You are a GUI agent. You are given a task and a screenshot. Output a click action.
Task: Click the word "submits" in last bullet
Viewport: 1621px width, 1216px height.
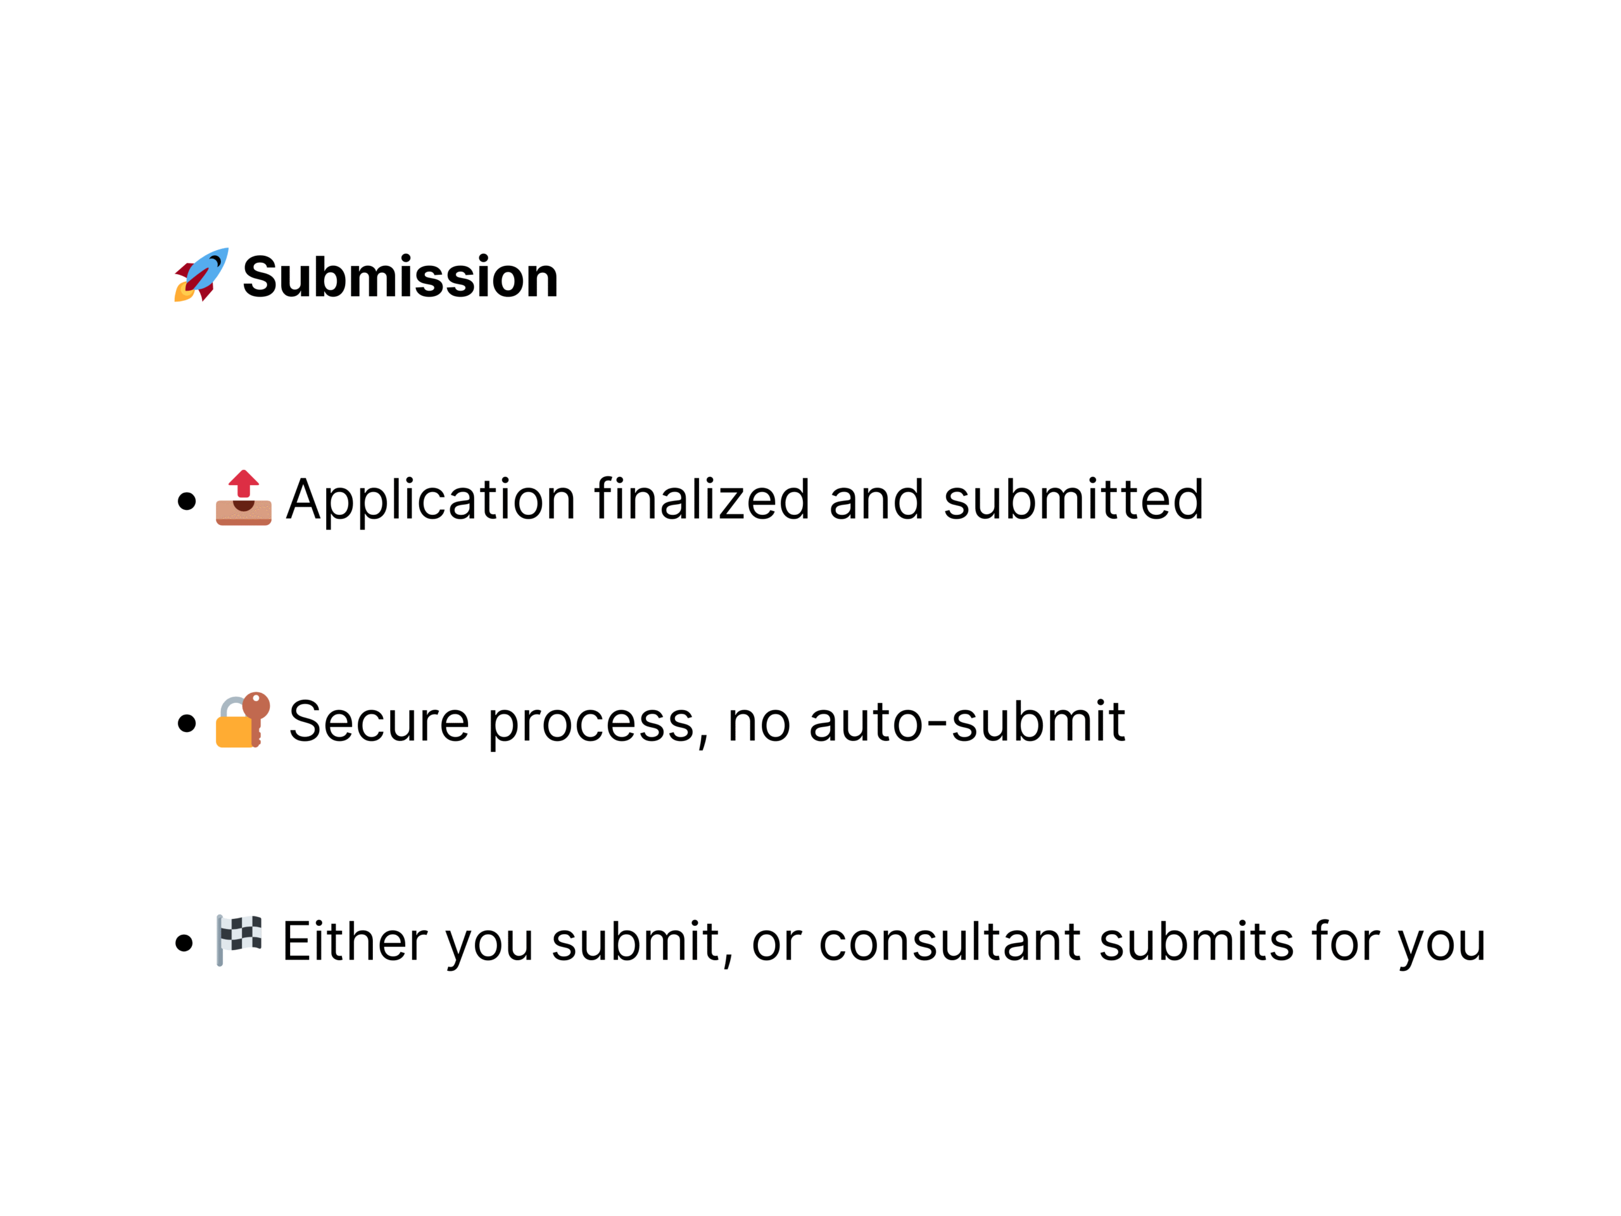tap(1197, 941)
